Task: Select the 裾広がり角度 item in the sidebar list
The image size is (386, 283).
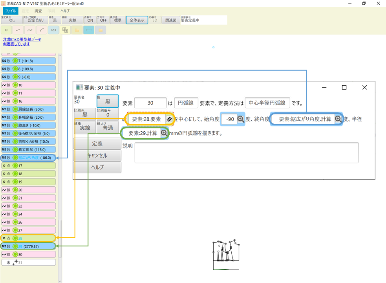Action: [x=28, y=157]
